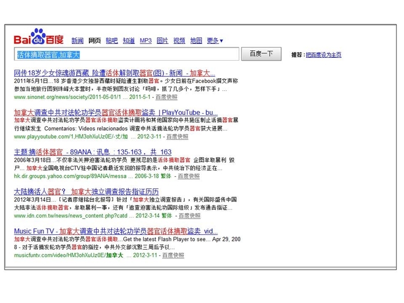Open result titled 网传18岁少女惊魂游西藏
The height and width of the screenshot is (303, 404).
click(115, 73)
